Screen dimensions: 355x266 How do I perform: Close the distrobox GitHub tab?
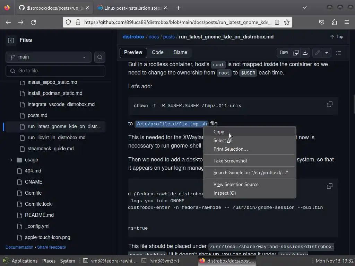[87, 8]
